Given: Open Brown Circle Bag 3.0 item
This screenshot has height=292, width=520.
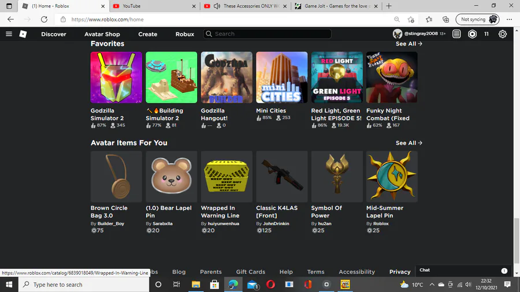Looking at the screenshot, I should 116,177.
